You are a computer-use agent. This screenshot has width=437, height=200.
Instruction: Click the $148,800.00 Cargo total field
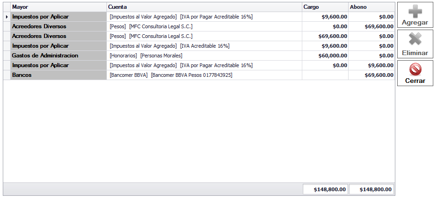[325, 189]
